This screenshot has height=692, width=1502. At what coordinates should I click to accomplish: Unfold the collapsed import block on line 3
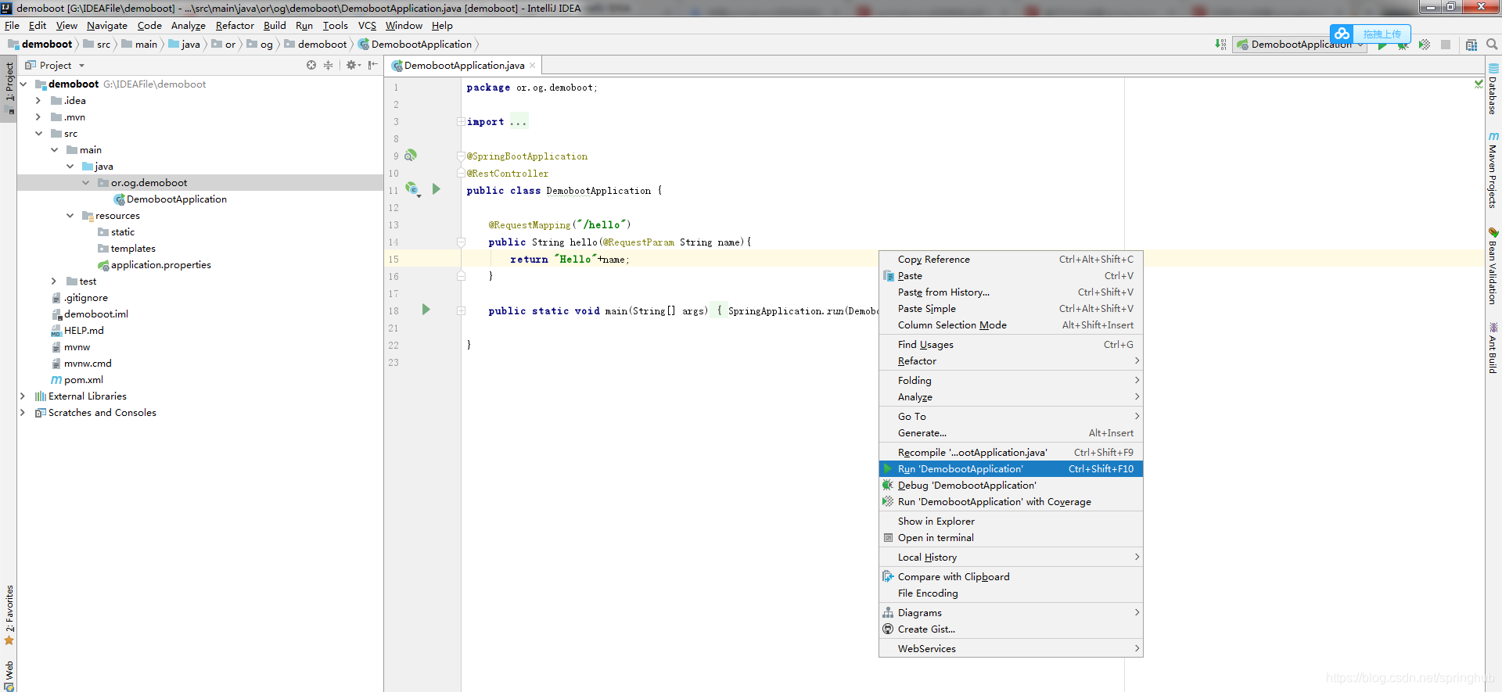(461, 121)
